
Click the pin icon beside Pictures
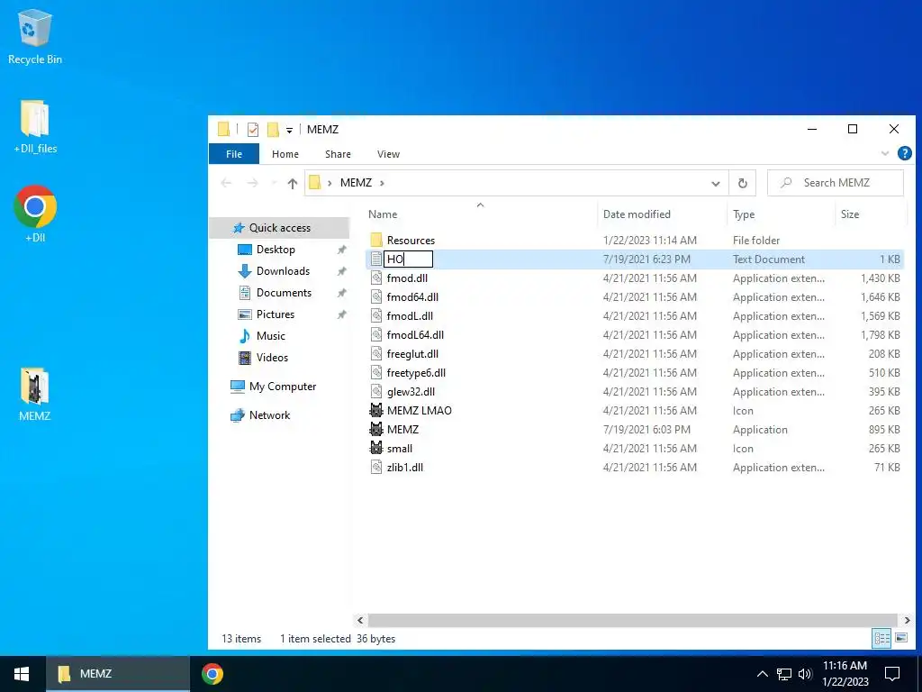pos(341,314)
